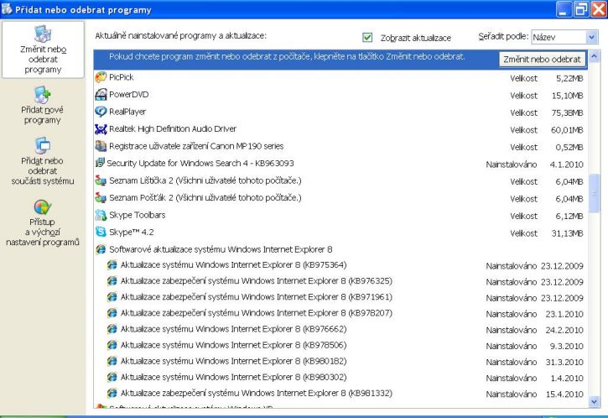
Task: Click the Skype 4.2 size 31,13MB
Action: [567, 233]
